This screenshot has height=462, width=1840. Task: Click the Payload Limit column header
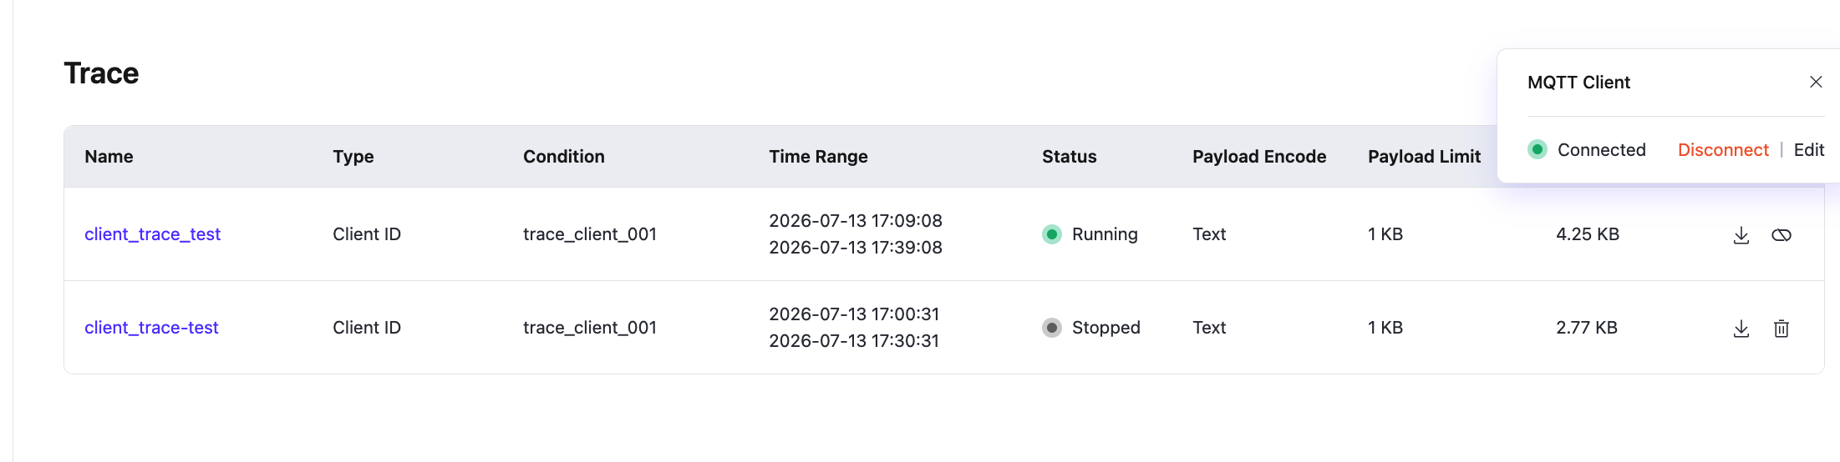tap(1424, 157)
